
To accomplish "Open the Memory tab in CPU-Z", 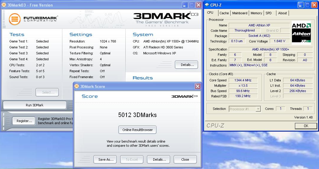I will (256, 13).
